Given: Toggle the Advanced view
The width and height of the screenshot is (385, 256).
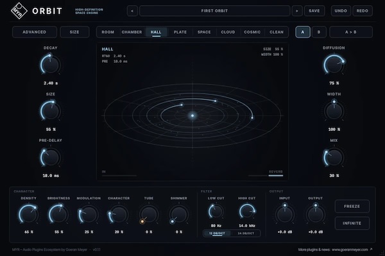Looking at the screenshot, I should (x=35, y=32).
